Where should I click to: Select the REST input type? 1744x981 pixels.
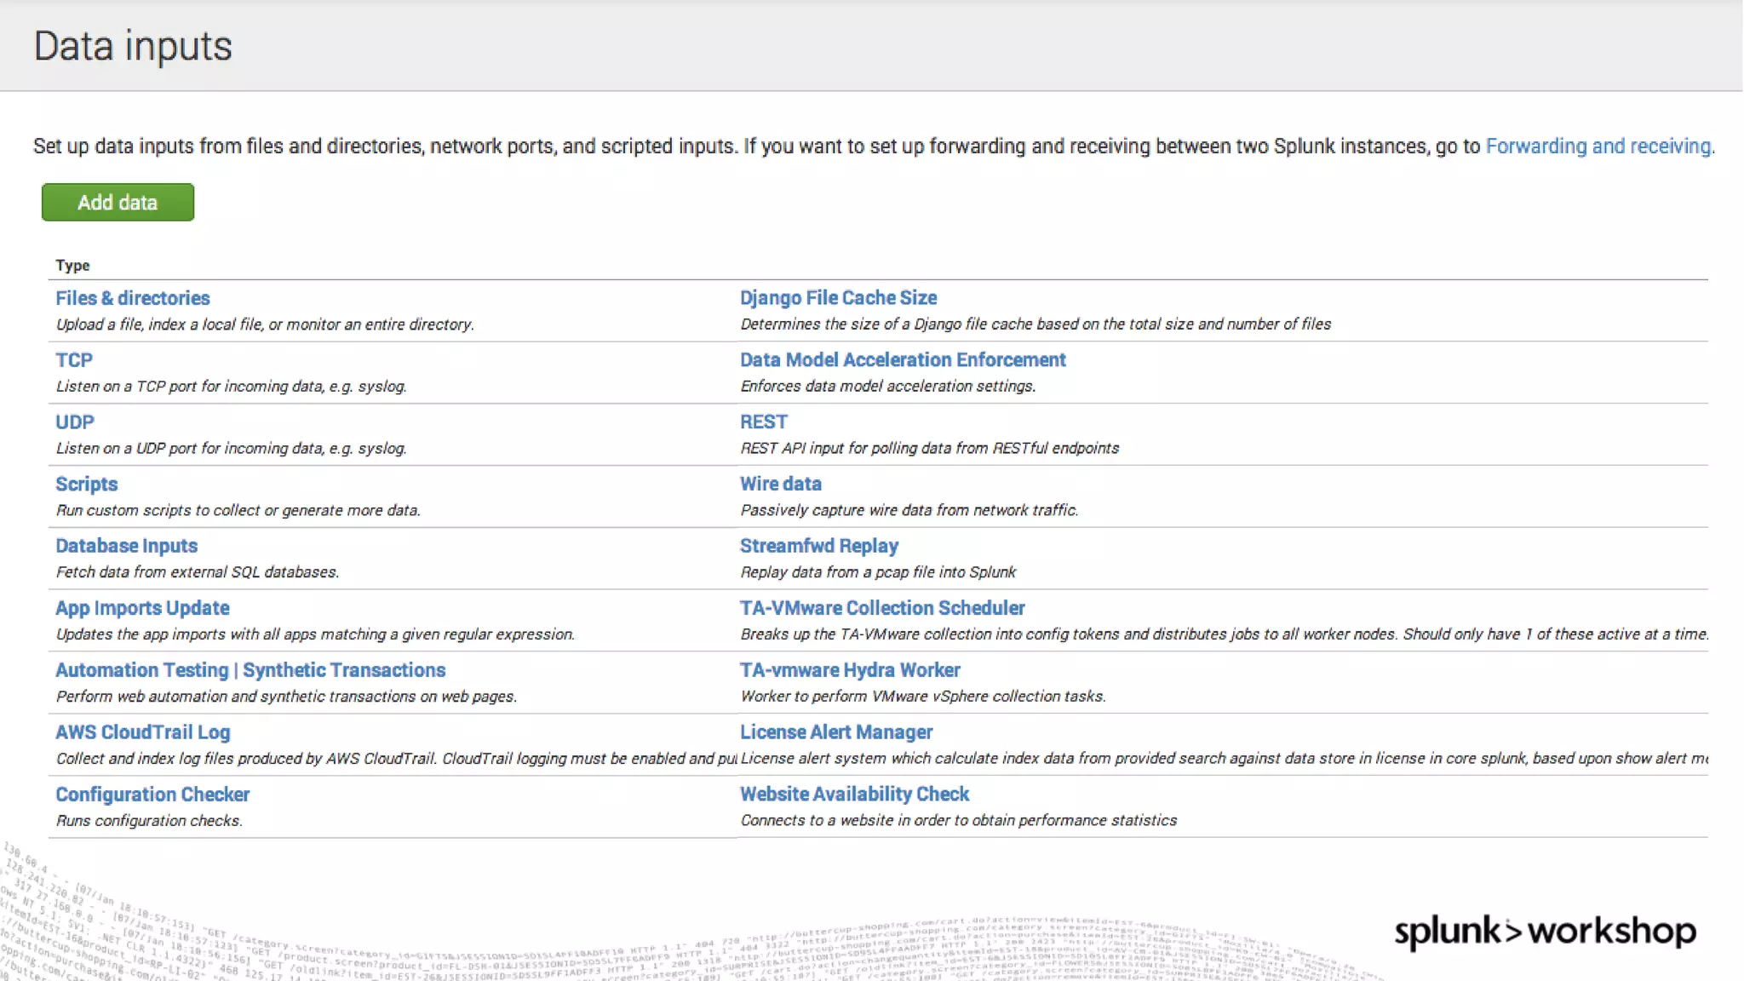pyautogui.click(x=763, y=422)
